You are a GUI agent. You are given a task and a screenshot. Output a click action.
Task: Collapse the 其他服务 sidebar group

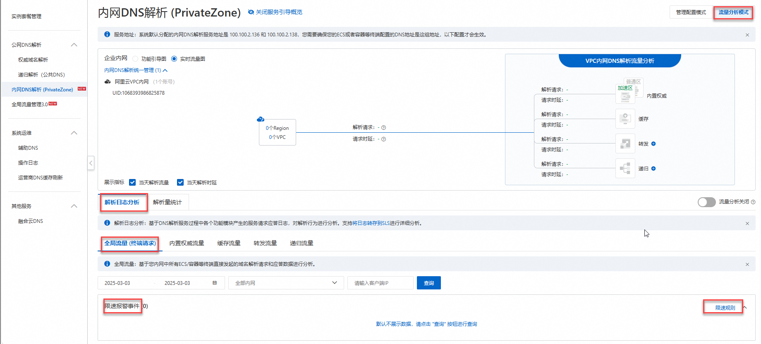74,206
